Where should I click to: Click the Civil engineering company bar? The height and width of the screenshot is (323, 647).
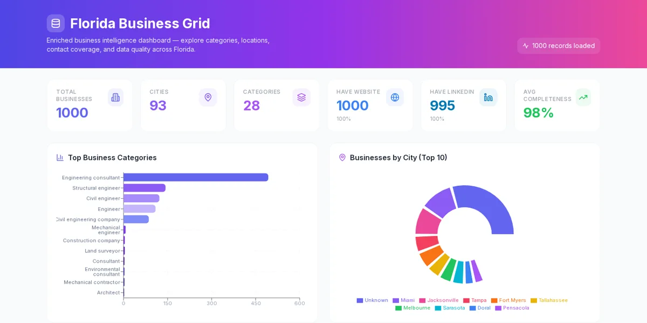tap(136, 219)
